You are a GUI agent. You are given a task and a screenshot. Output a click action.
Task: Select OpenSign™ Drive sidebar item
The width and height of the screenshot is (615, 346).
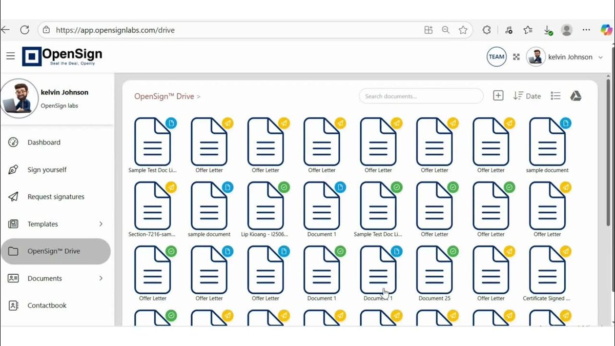pyautogui.click(x=56, y=251)
